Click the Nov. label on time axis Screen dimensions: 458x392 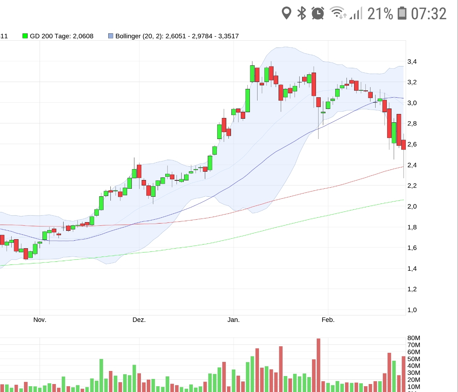pos(40,320)
